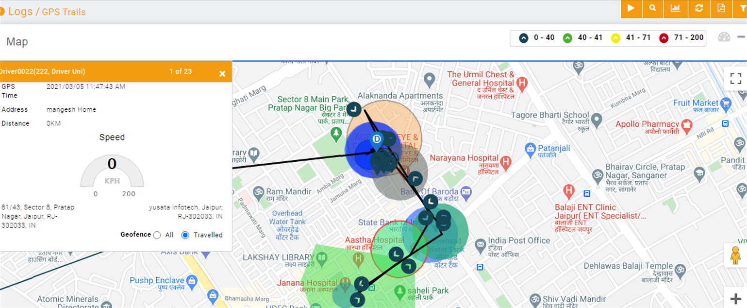Click the red 71 - 200 speed marker
The width and height of the screenshot is (747, 308).
[664, 38]
